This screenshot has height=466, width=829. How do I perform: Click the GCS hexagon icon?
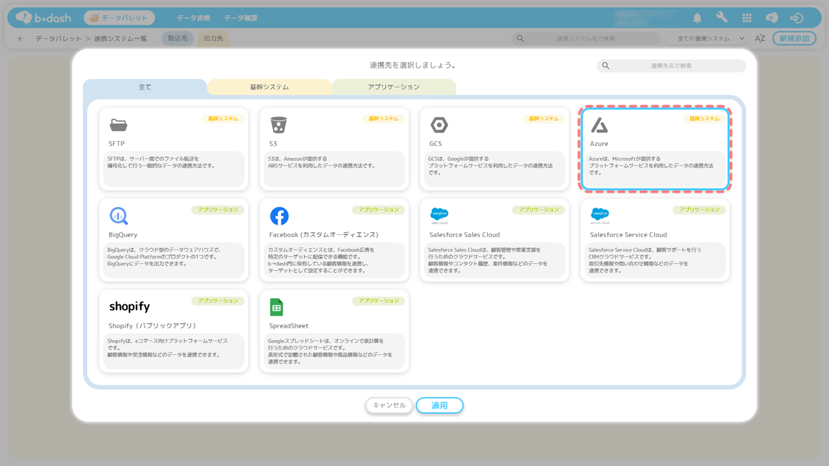pyautogui.click(x=439, y=125)
